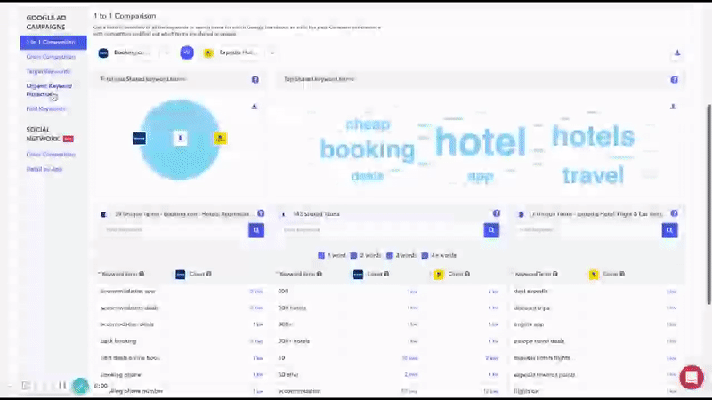Toggle the 1 word checkbox
This screenshot has height=400, width=712.
coord(321,255)
